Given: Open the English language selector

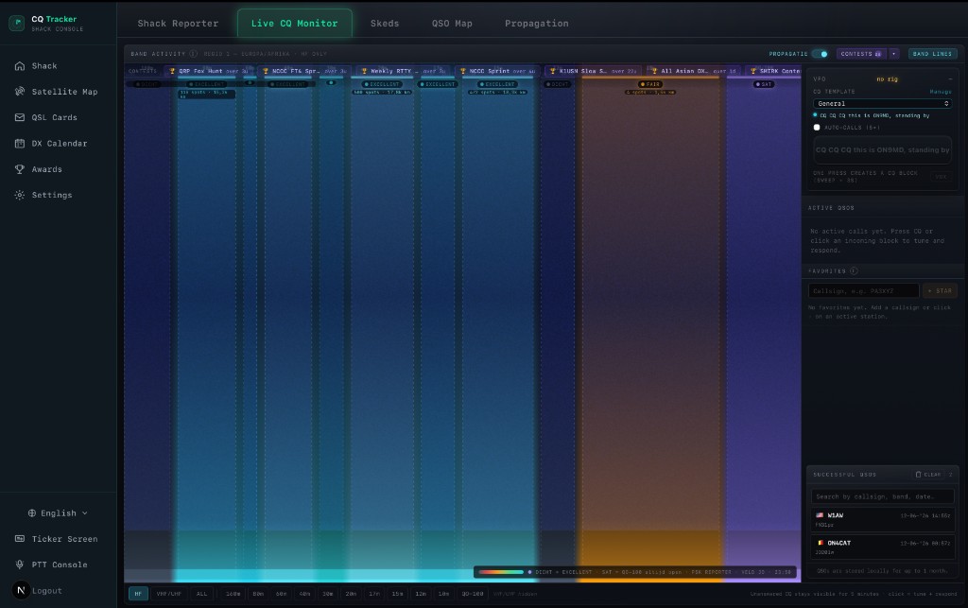Looking at the screenshot, I should (58, 512).
